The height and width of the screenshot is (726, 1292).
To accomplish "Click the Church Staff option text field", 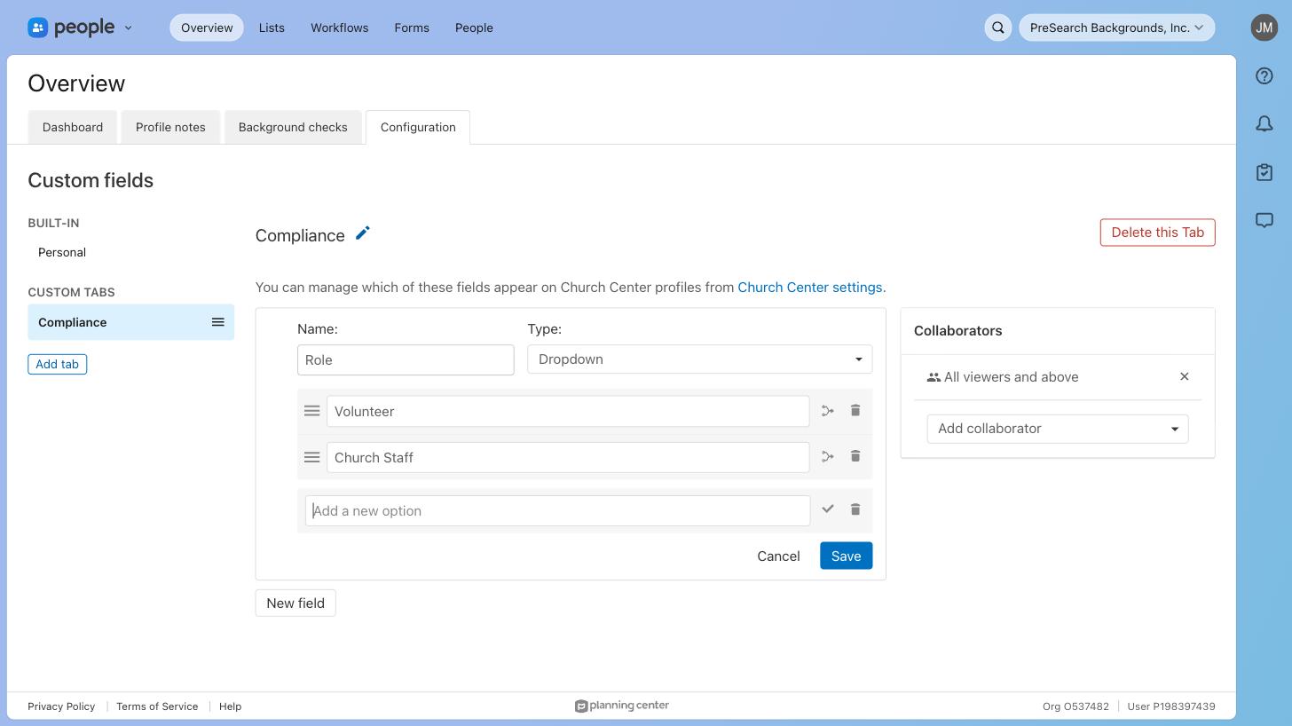I will click(568, 457).
